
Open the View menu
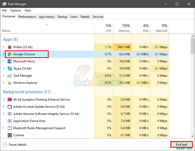(x=28, y=10)
